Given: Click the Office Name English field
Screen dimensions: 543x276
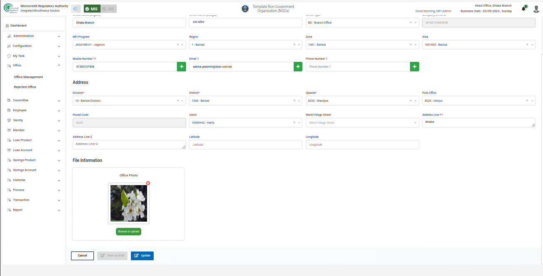Looking at the screenshot, I should [129, 22].
